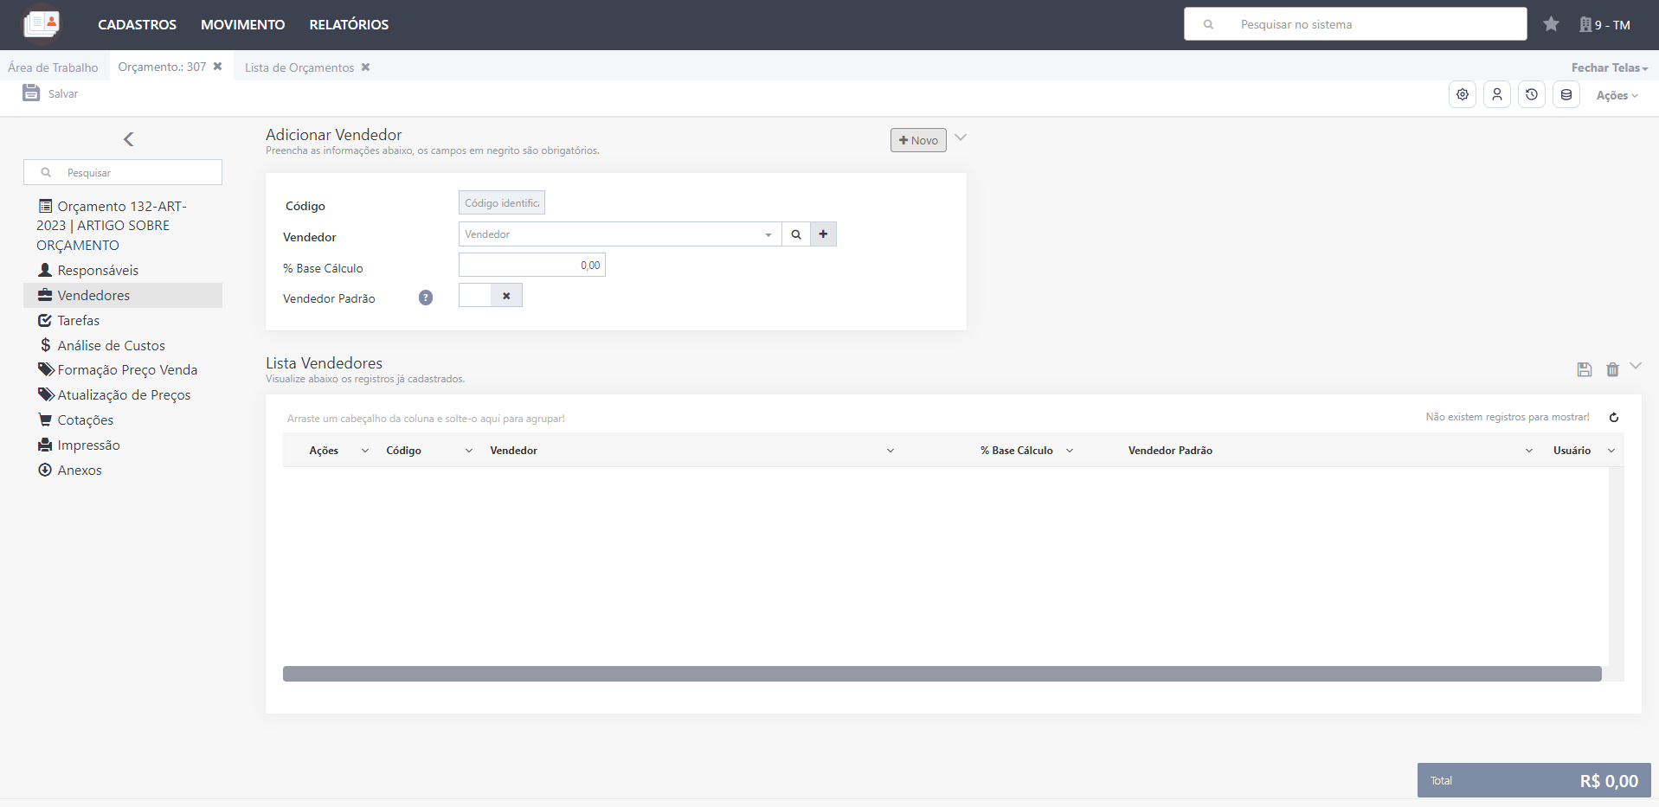Sort by Vendedor column header

(513, 451)
